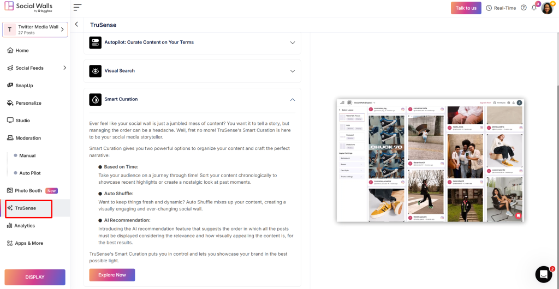The height and width of the screenshot is (289, 559).
Task: Click the DISPLAY button
Action: point(35,277)
